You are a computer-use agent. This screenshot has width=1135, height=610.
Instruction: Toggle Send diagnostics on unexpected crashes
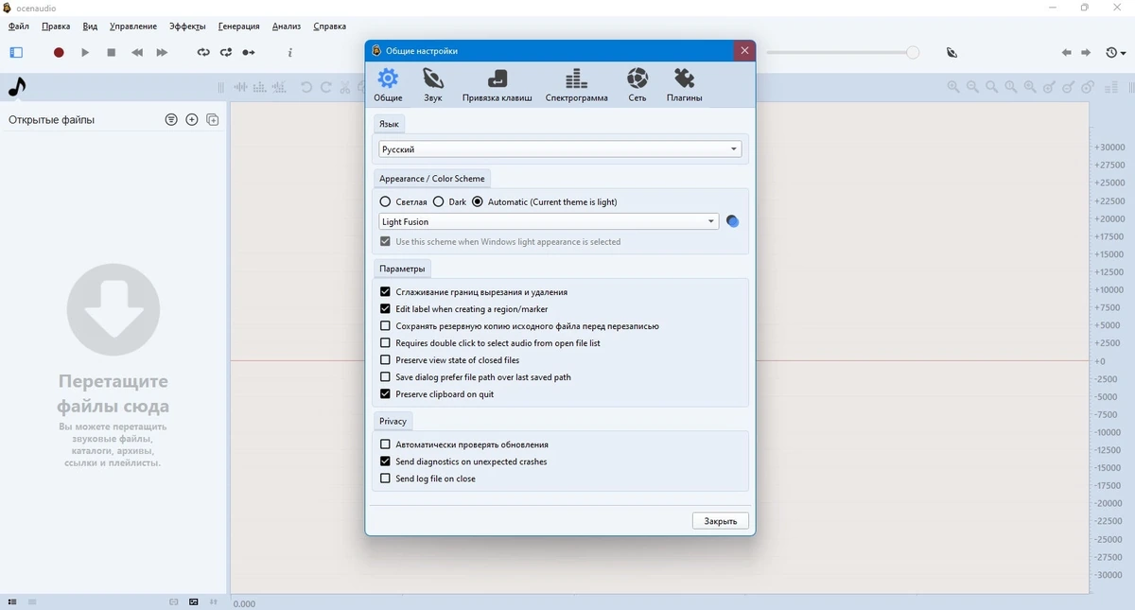click(x=385, y=462)
